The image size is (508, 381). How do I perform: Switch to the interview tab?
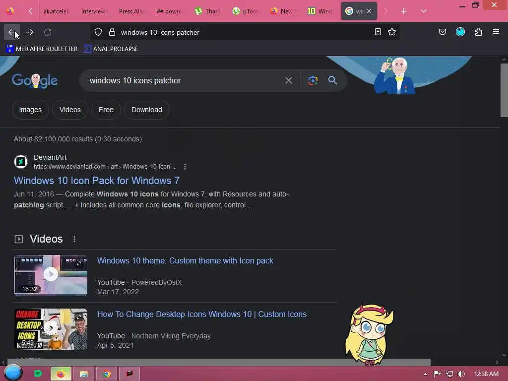click(94, 11)
